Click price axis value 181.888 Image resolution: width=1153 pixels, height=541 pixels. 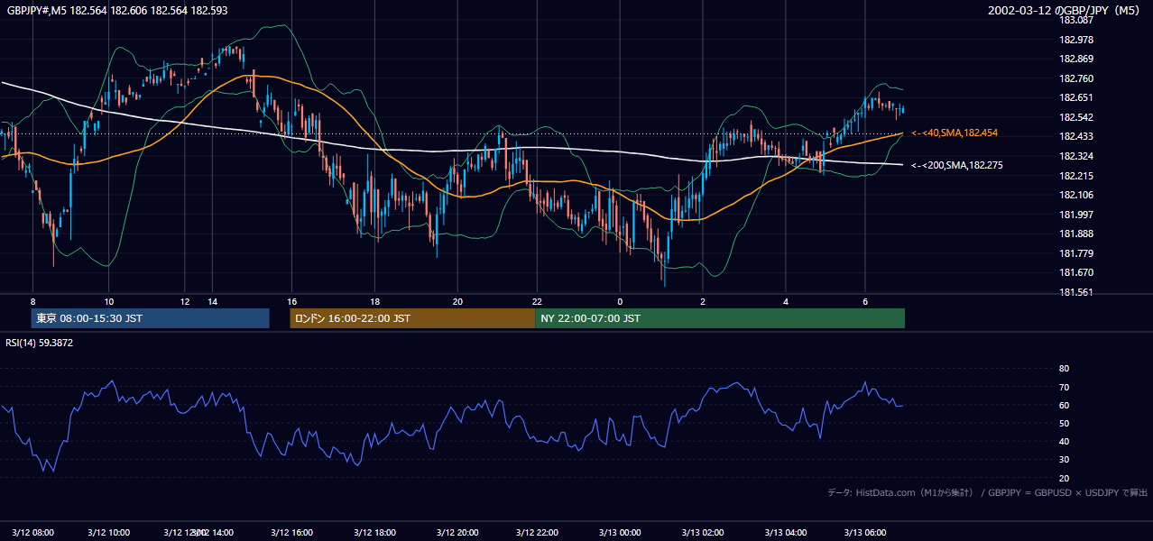pos(1076,234)
